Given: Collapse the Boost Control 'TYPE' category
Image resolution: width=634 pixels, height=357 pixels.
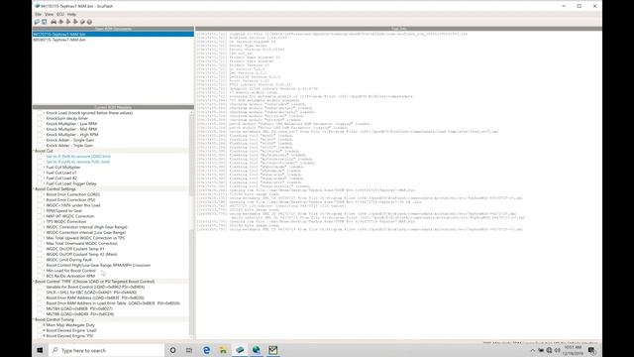Looking at the screenshot, I should [x=34, y=282].
